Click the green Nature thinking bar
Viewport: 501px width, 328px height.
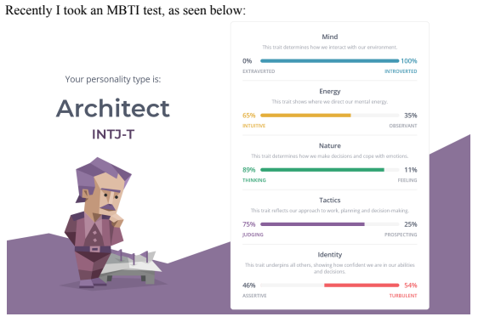point(322,170)
